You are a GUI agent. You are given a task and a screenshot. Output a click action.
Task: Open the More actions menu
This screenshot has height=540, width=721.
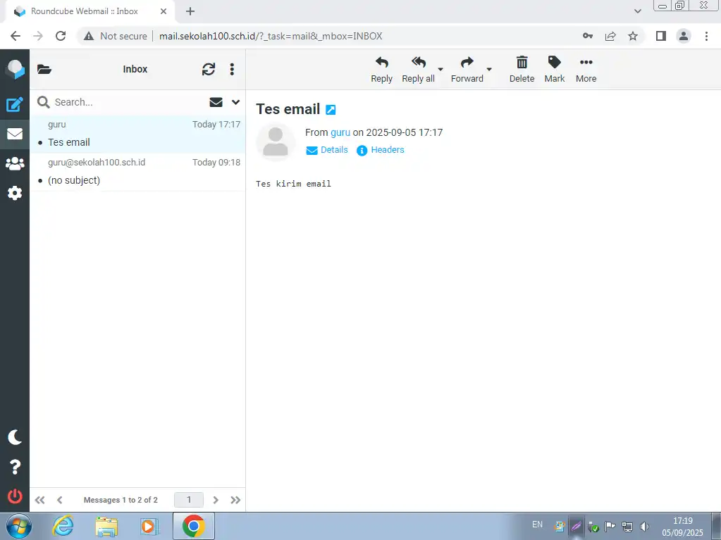coord(586,70)
